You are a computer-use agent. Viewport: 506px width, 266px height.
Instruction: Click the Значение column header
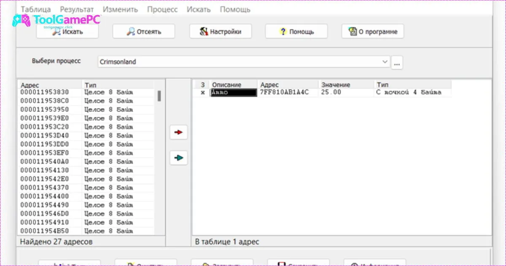point(336,85)
